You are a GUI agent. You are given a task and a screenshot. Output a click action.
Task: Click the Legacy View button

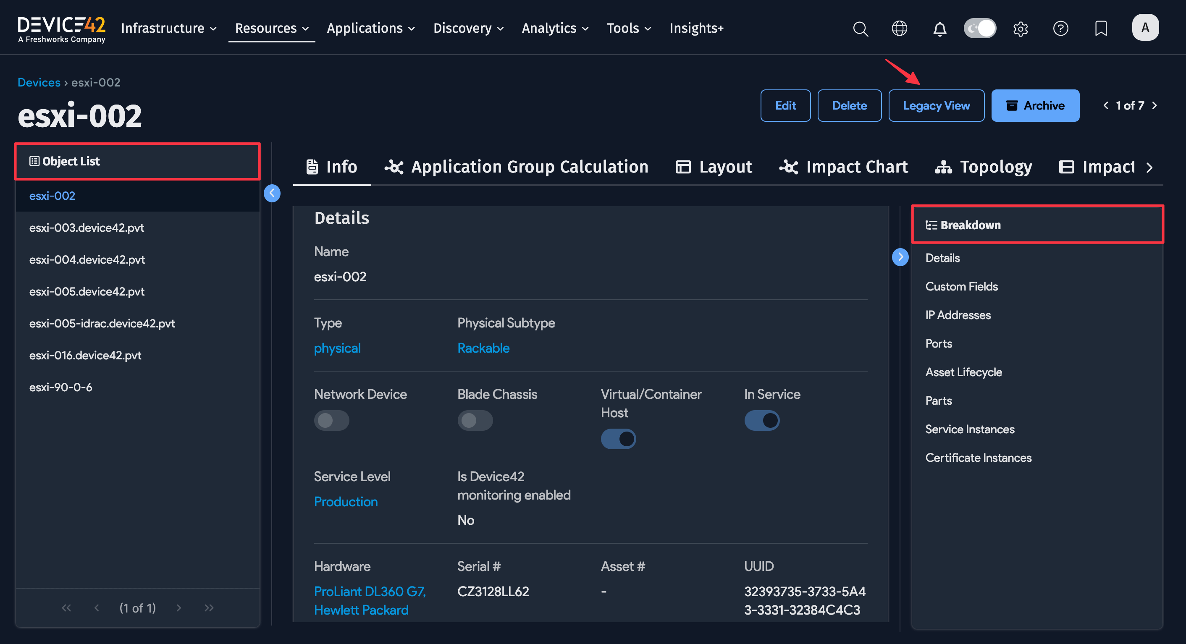click(937, 105)
